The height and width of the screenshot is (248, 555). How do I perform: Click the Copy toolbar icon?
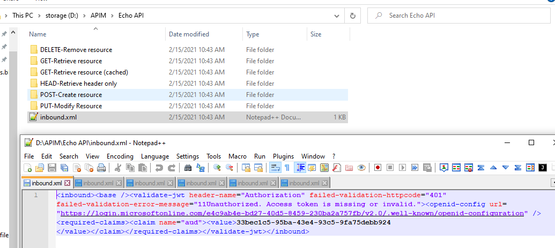point(130,168)
